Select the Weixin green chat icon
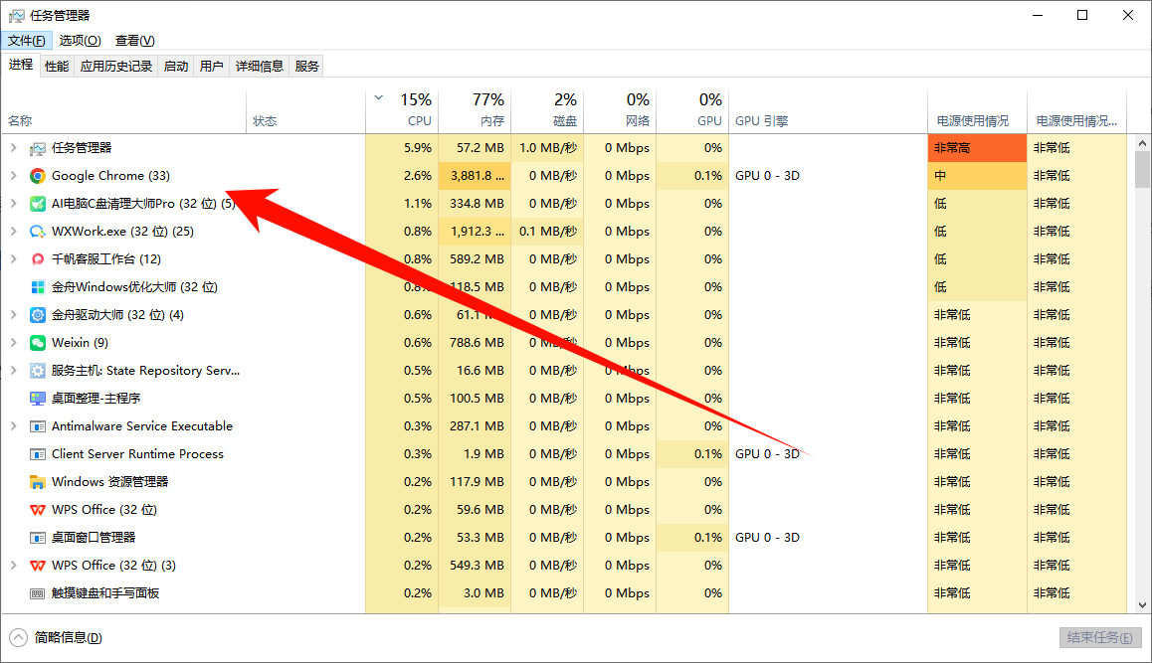The image size is (1152, 663). click(x=37, y=343)
